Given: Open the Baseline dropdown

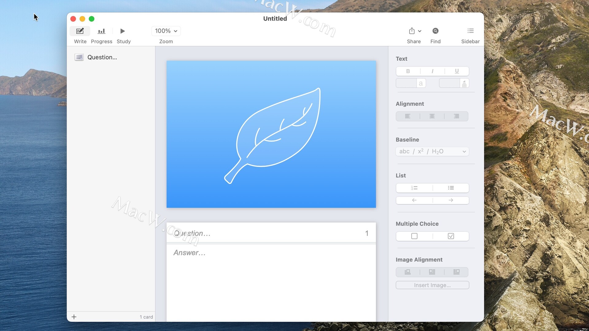Looking at the screenshot, I should pyautogui.click(x=432, y=151).
